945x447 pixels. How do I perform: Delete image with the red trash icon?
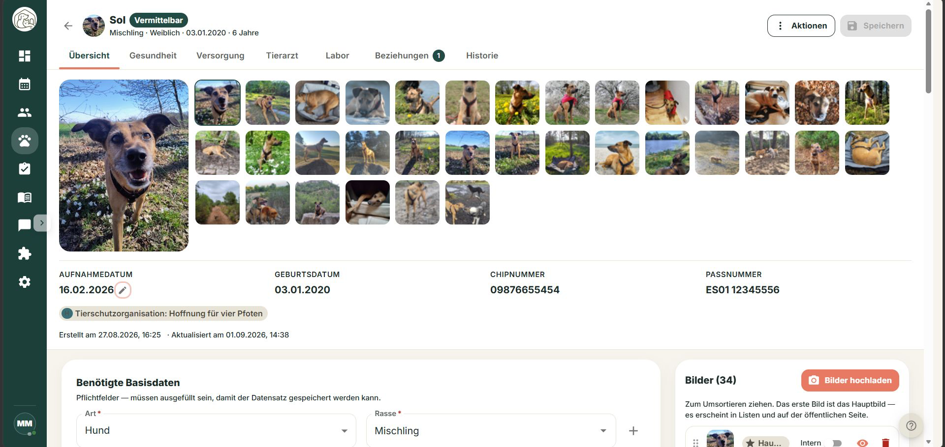885,443
